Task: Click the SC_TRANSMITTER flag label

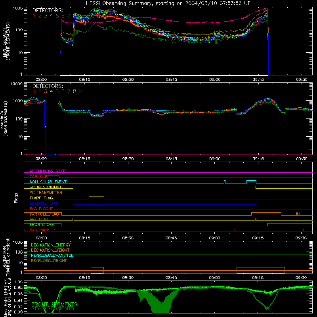Action: (x=46, y=193)
